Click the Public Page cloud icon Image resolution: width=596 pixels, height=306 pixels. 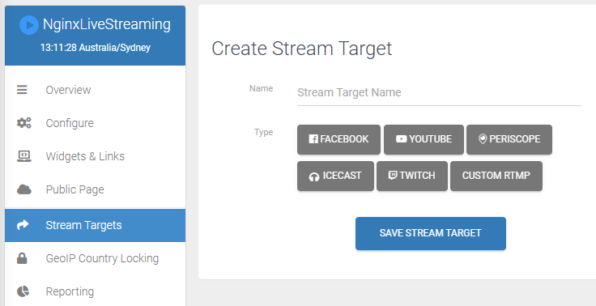tap(24, 189)
